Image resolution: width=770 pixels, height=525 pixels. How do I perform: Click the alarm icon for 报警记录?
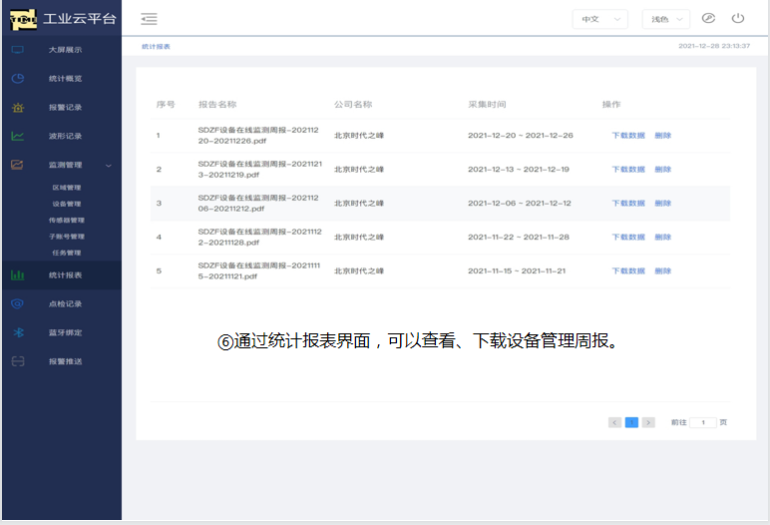click(17, 107)
